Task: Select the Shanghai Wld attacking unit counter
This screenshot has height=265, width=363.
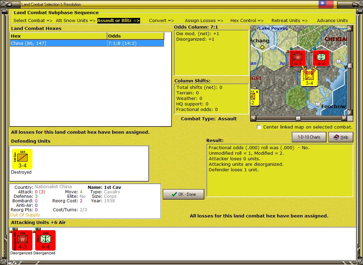Action: point(22,240)
